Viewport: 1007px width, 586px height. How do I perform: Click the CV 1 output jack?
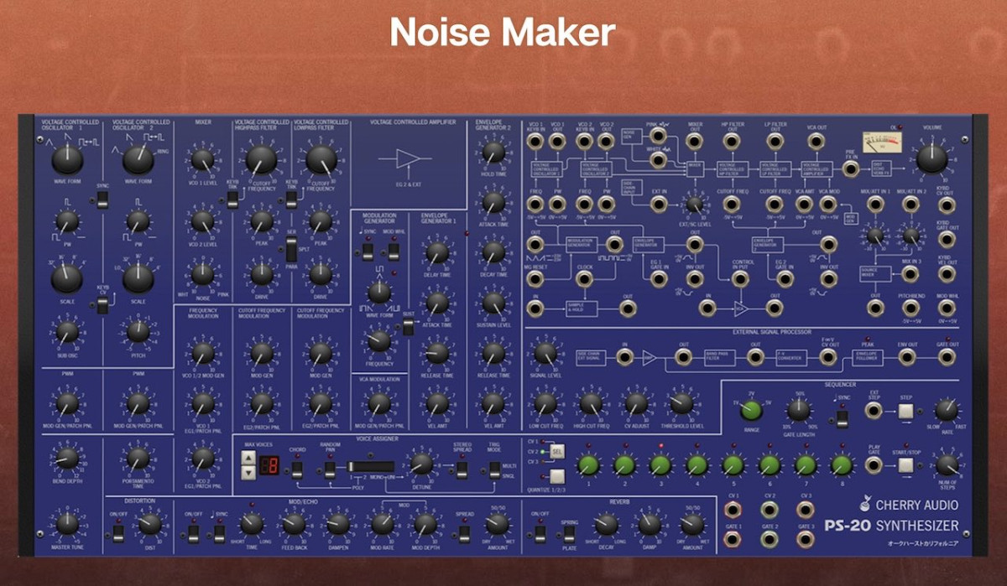click(x=733, y=508)
